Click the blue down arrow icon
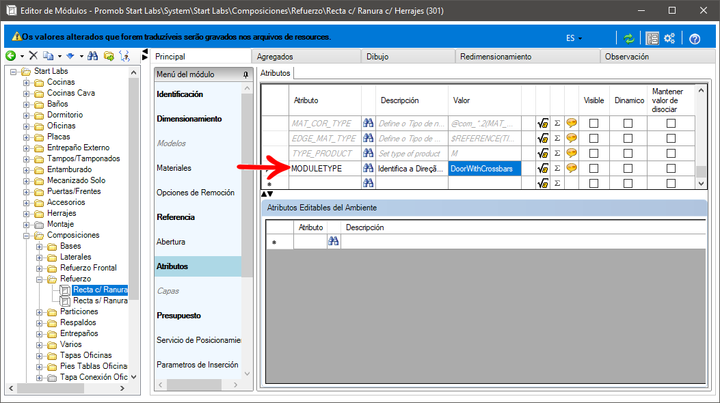This screenshot has width=720, height=403. (x=70, y=56)
